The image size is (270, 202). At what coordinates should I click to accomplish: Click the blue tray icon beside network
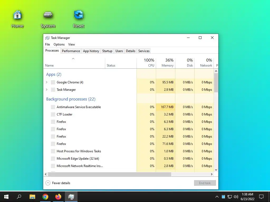(x=223, y=197)
